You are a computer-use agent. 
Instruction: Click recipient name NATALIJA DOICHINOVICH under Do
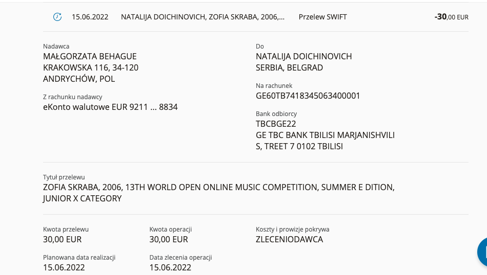303,56
